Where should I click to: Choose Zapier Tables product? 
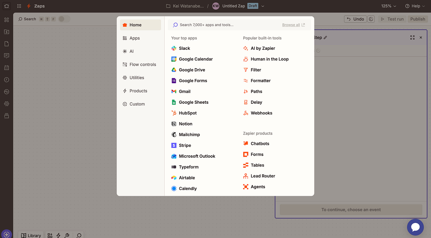point(253,165)
